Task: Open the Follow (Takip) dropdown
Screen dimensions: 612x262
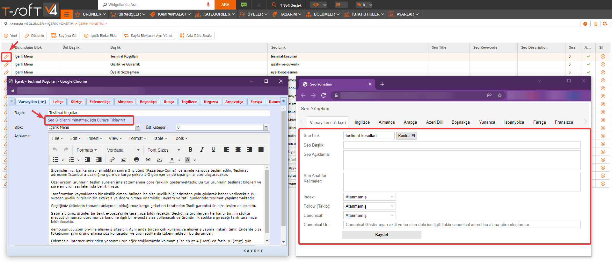Action: [369, 206]
